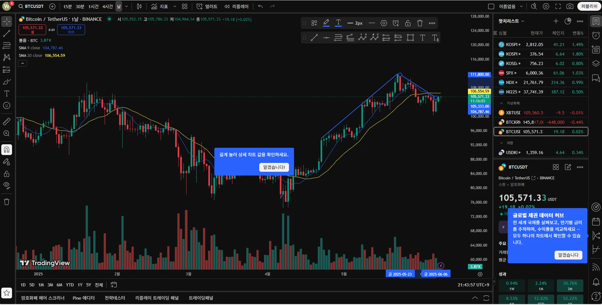
Task: Open the emoji icons tool
Action: (x=7, y=105)
